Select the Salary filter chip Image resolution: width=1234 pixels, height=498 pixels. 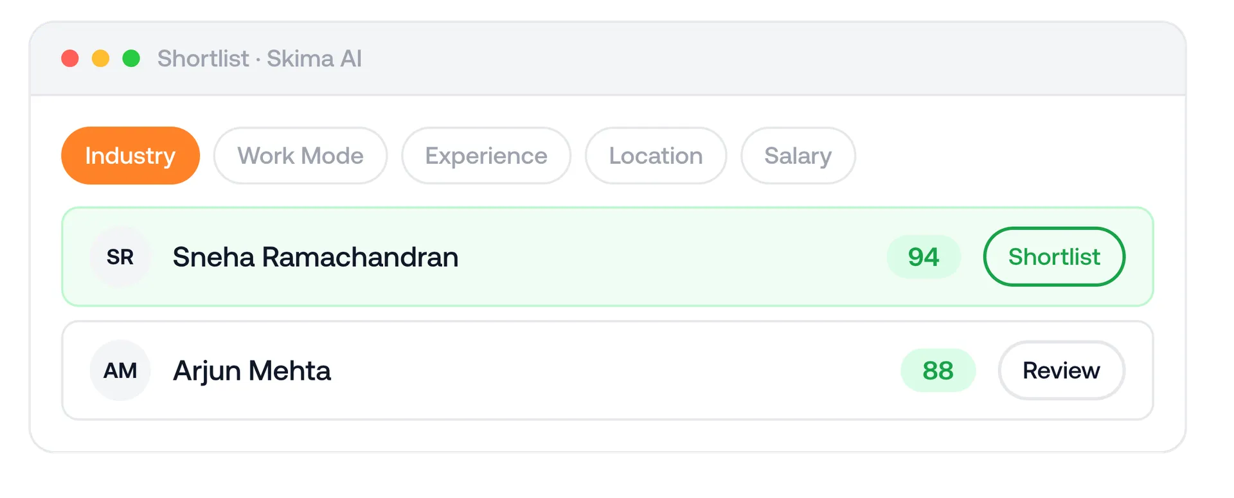[798, 156]
